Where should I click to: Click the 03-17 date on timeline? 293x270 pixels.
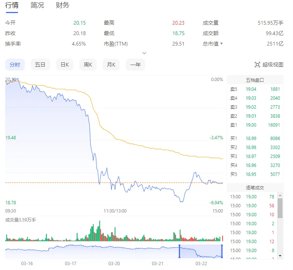pyautogui.click(x=71, y=263)
